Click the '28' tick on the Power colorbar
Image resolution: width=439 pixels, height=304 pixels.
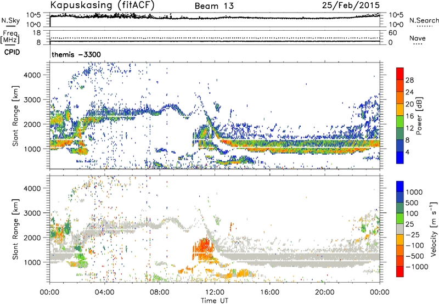pos(409,80)
